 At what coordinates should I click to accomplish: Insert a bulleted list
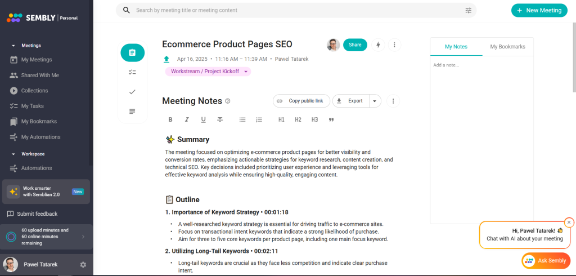tap(242, 119)
